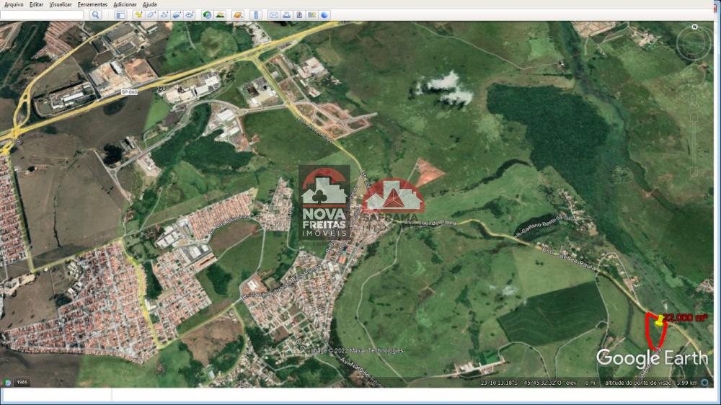The image size is (721, 405).
Task: Toggle the sidebar panel visibility
Action: tap(120, 14)
